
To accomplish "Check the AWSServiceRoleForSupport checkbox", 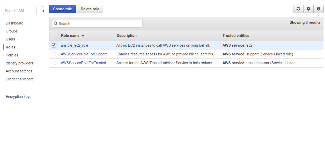I will (54, 54).
